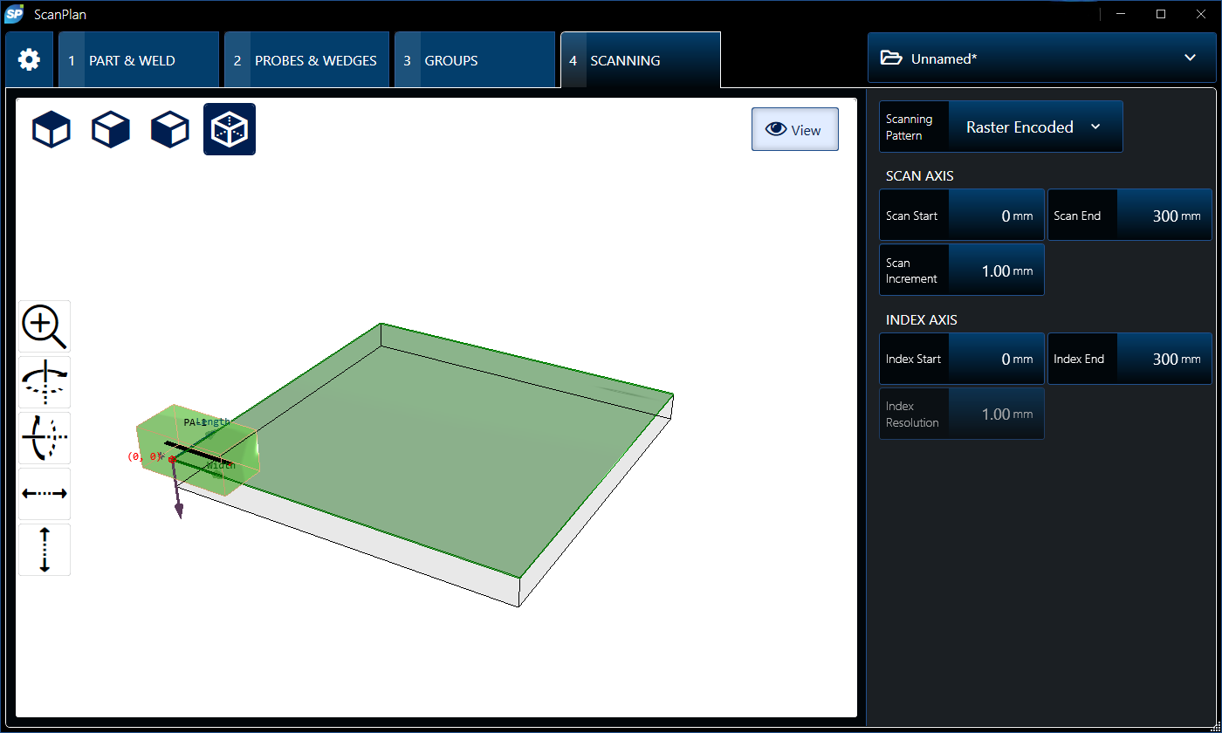This screenshot has height=733, width=1222.
Task: Expand the Unnamed* file dropdown chevron
Action: point(1190,58)
